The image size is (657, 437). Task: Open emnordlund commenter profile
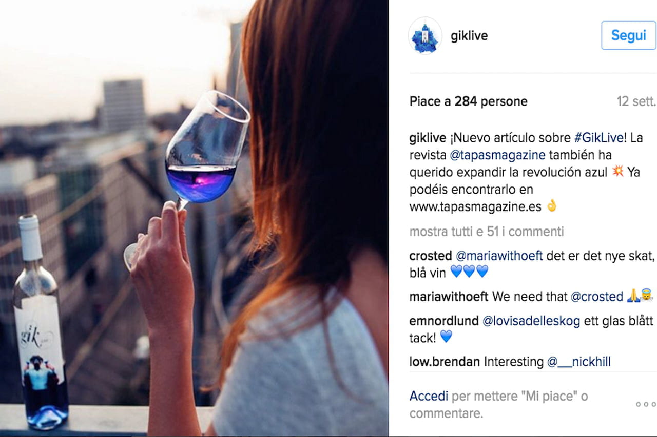click(444, 321)
